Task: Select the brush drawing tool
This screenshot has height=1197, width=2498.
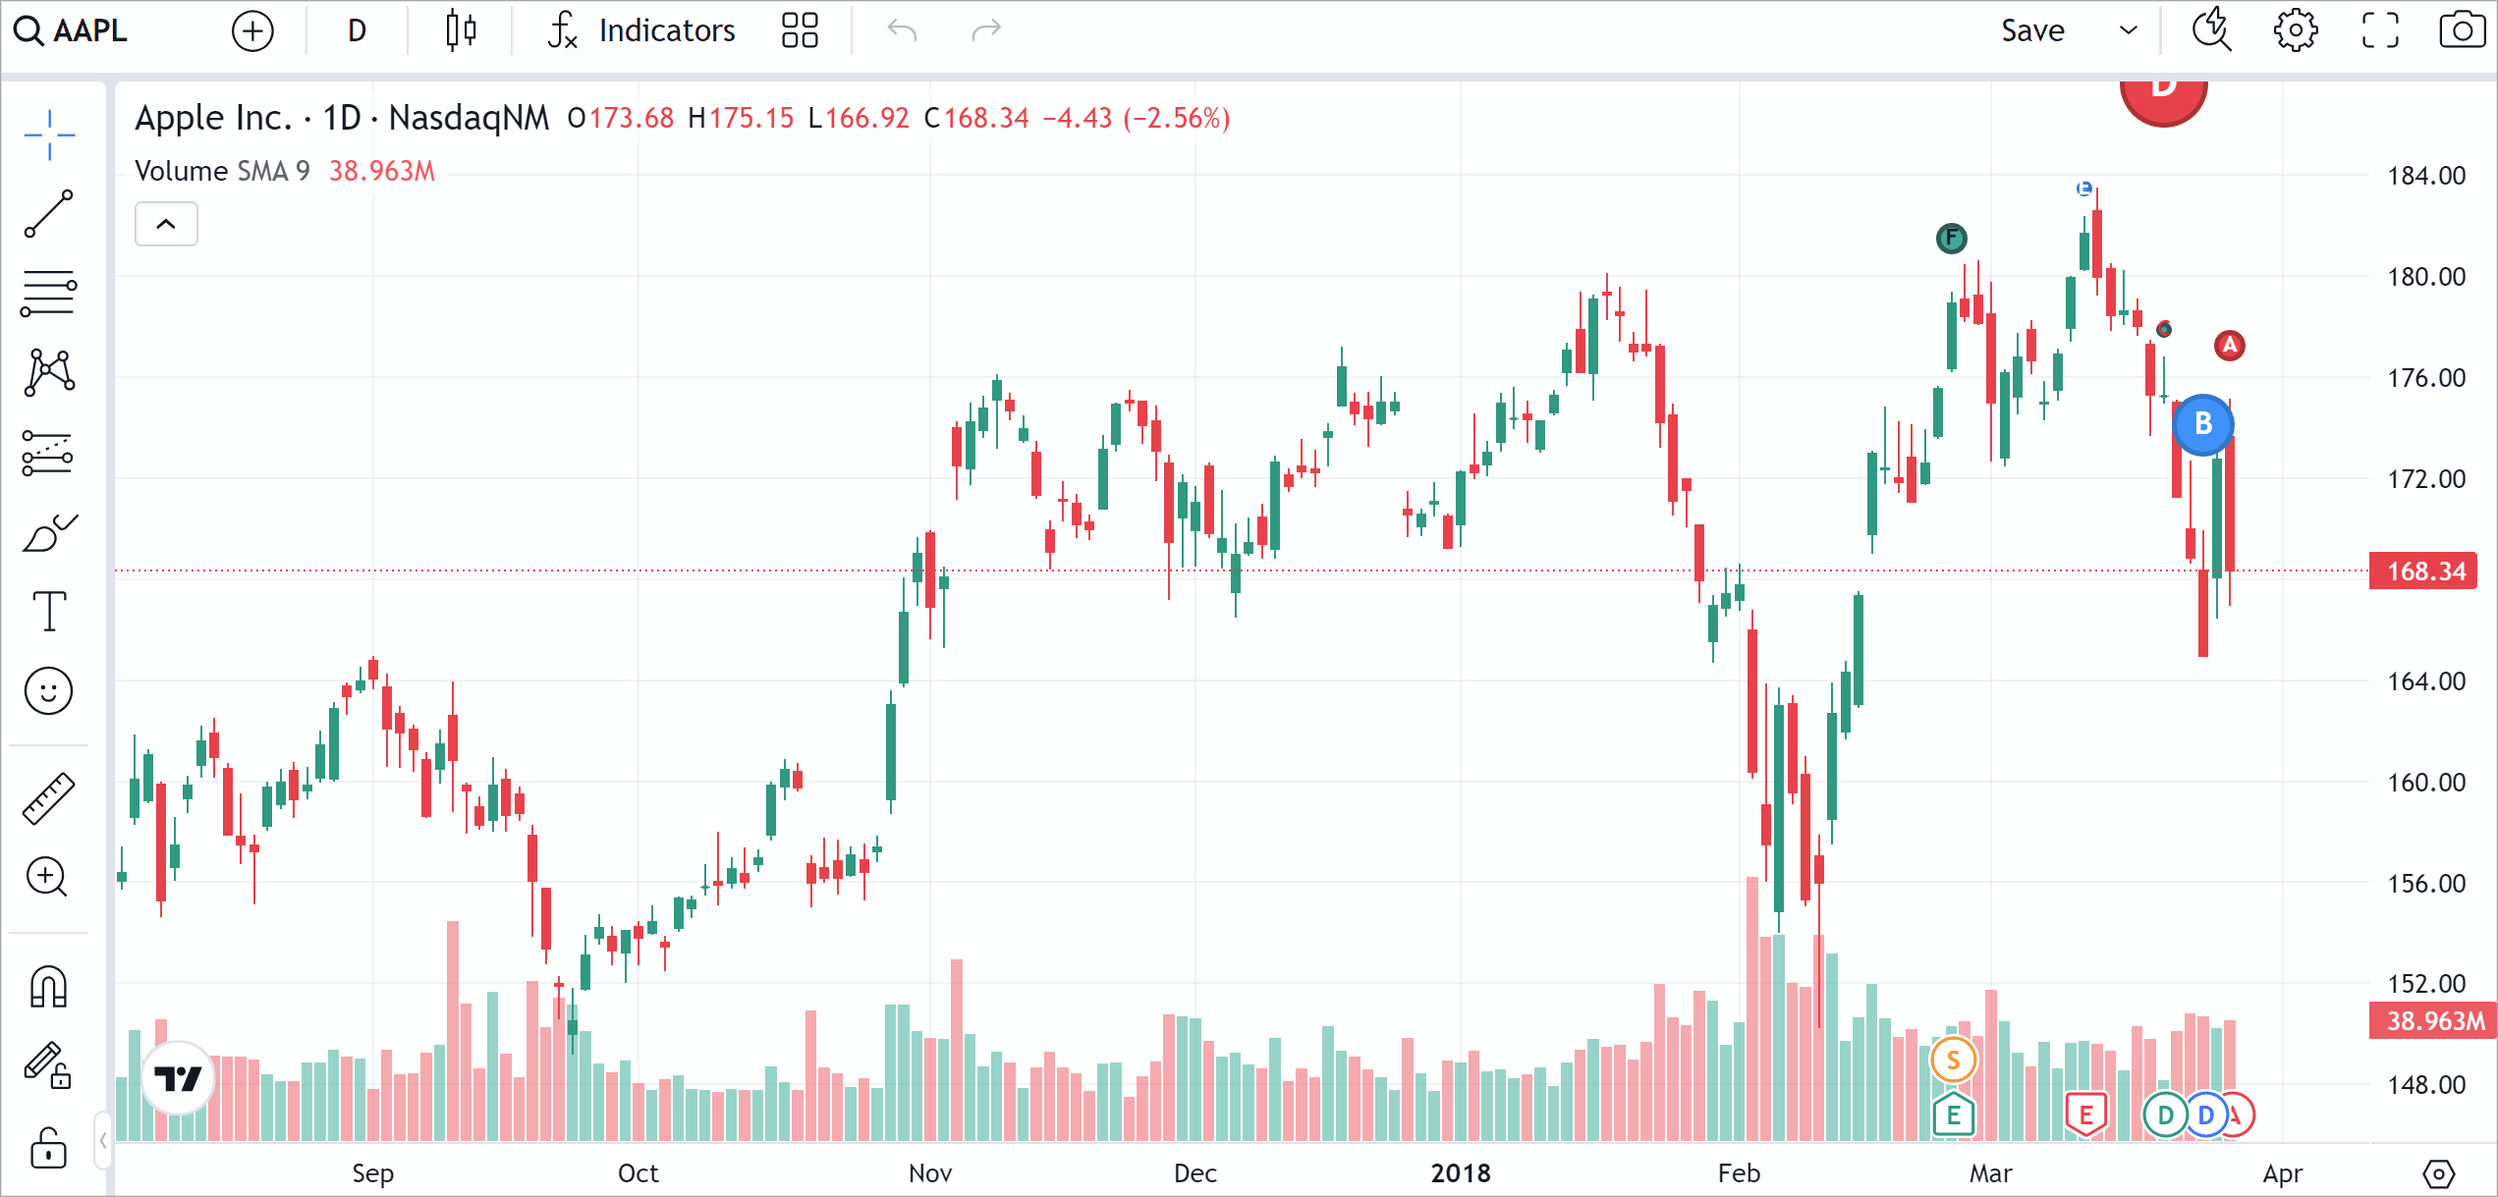Action: (48, 533)
